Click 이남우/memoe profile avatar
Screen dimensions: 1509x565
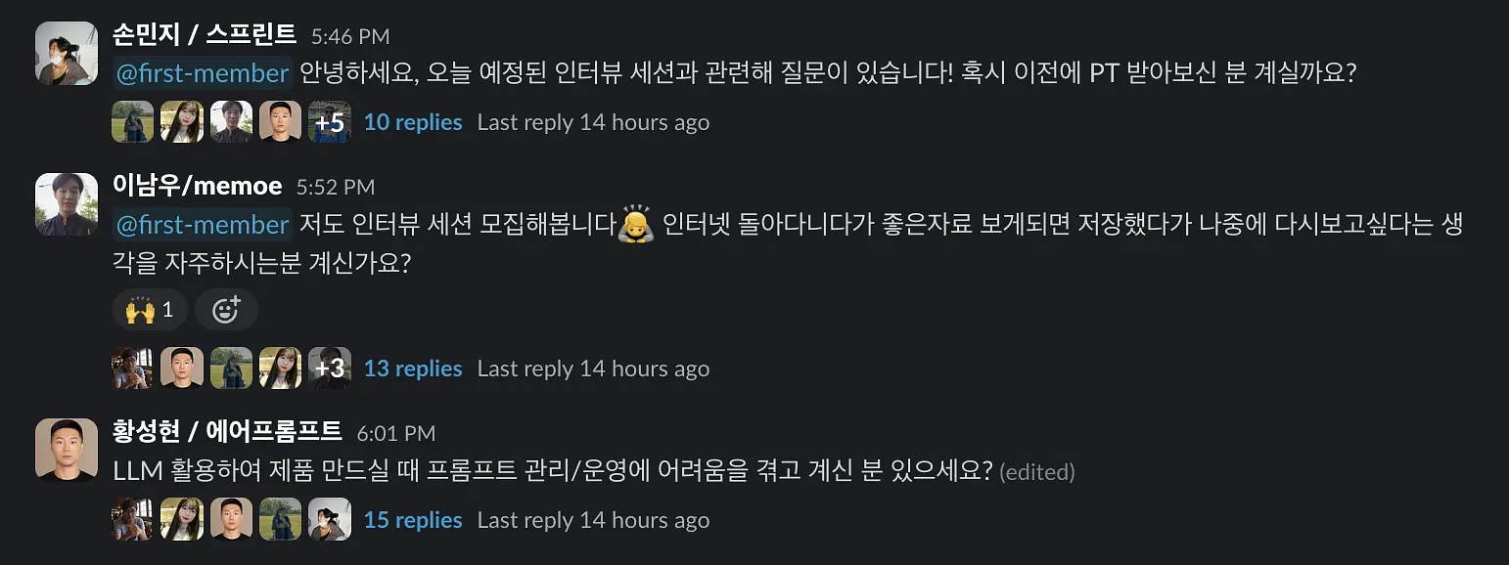[x=67, y=203]
